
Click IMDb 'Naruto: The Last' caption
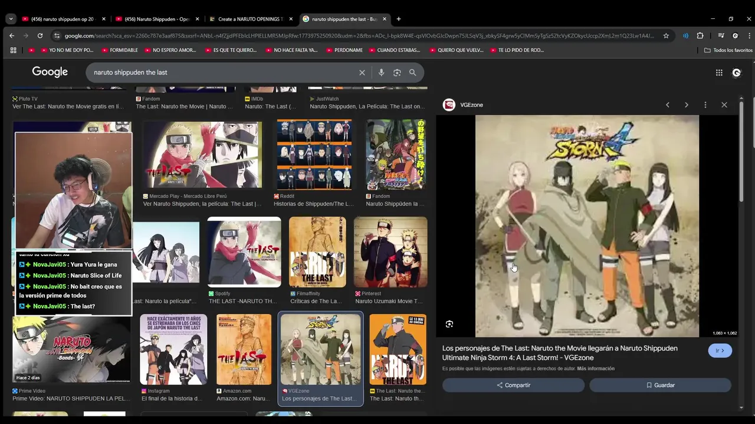click(270, 107)
